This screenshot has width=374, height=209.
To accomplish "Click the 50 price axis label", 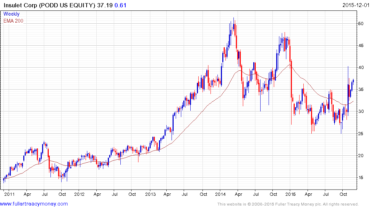I will (x=361, y=24).
